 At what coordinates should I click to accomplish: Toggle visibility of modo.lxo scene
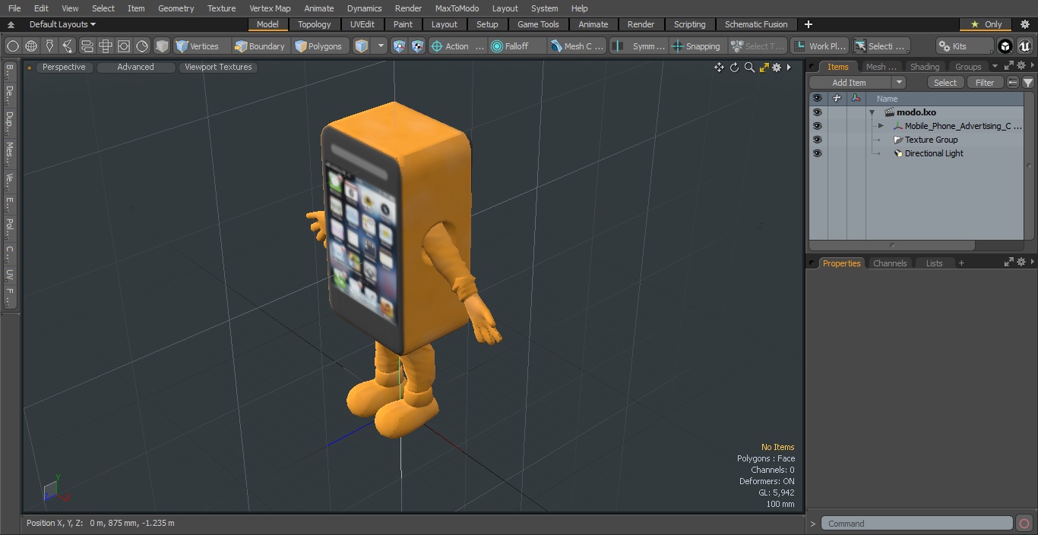pyautogui.click(x=817, y=112)
